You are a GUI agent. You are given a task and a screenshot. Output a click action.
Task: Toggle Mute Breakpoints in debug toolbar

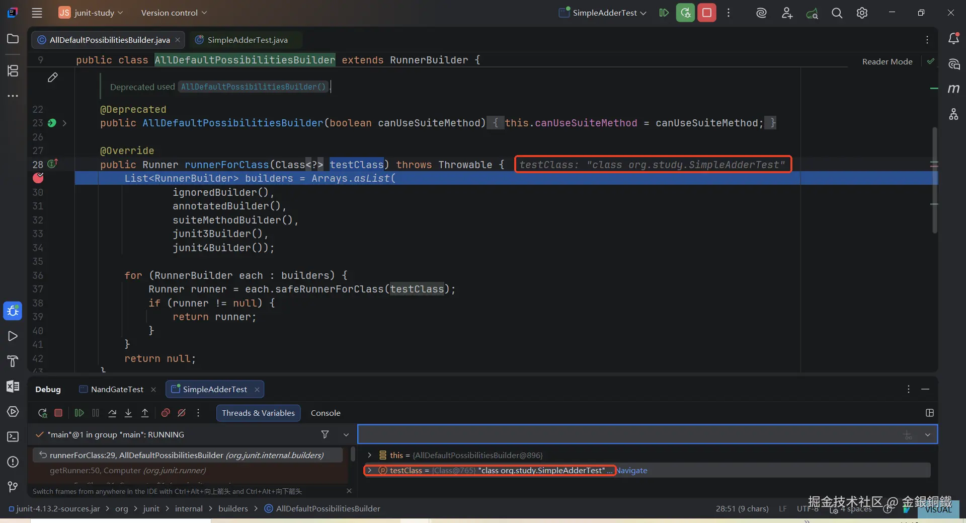(x=182, y=413)
